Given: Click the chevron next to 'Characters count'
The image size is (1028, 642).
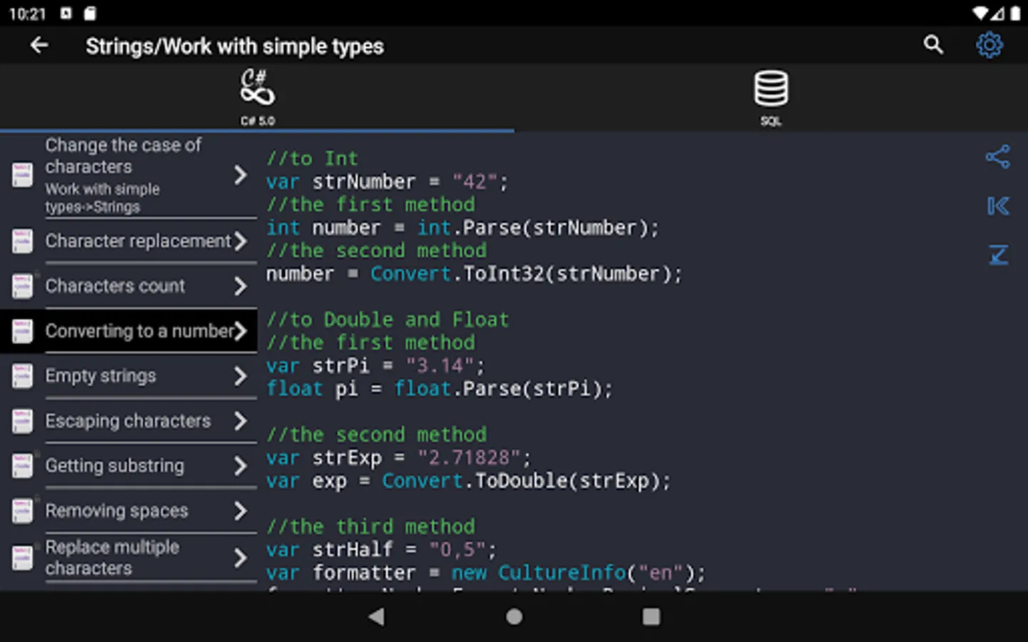Looking at the screenshot, I should [241, 286].
